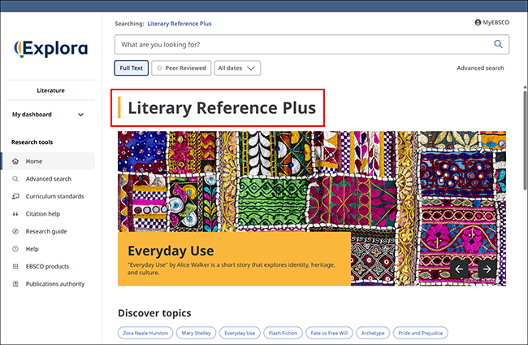Click the Literary Reference Plus link
Screen dimensions: 528x345
(x=180, y=24)
